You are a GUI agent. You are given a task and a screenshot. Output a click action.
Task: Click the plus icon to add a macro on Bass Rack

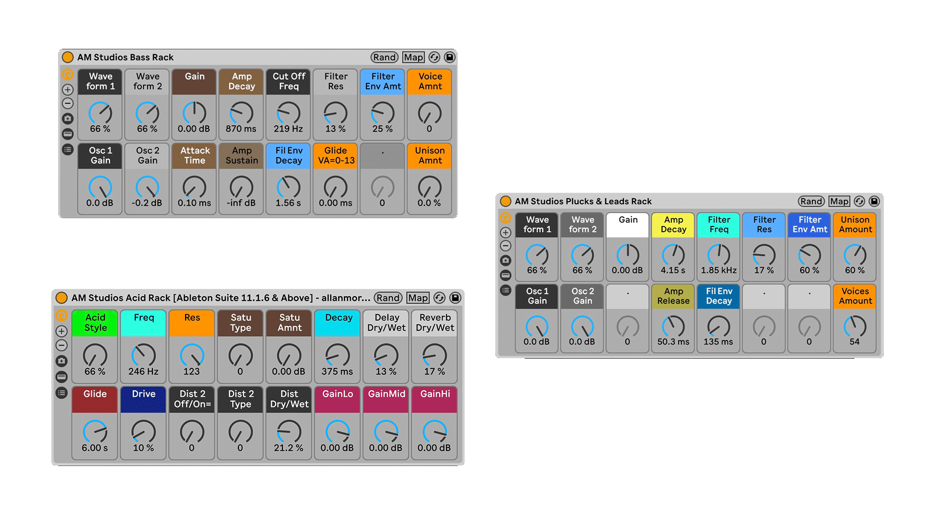[x=68, y=90]
